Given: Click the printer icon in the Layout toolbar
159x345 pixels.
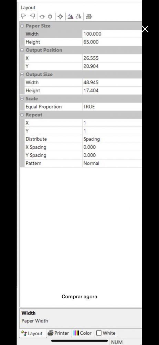Looking at the screenshot, I should coord(88,17).
